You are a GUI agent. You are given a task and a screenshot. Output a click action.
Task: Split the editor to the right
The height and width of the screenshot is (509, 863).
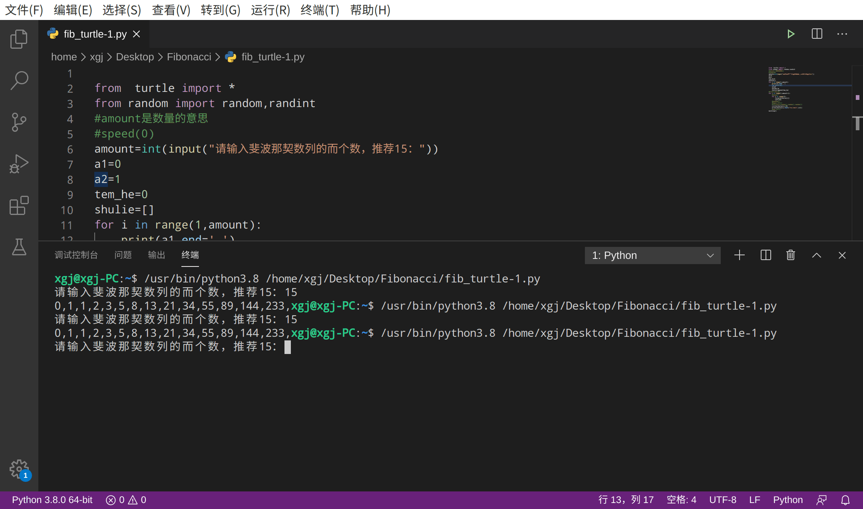(x=817, y=34)
